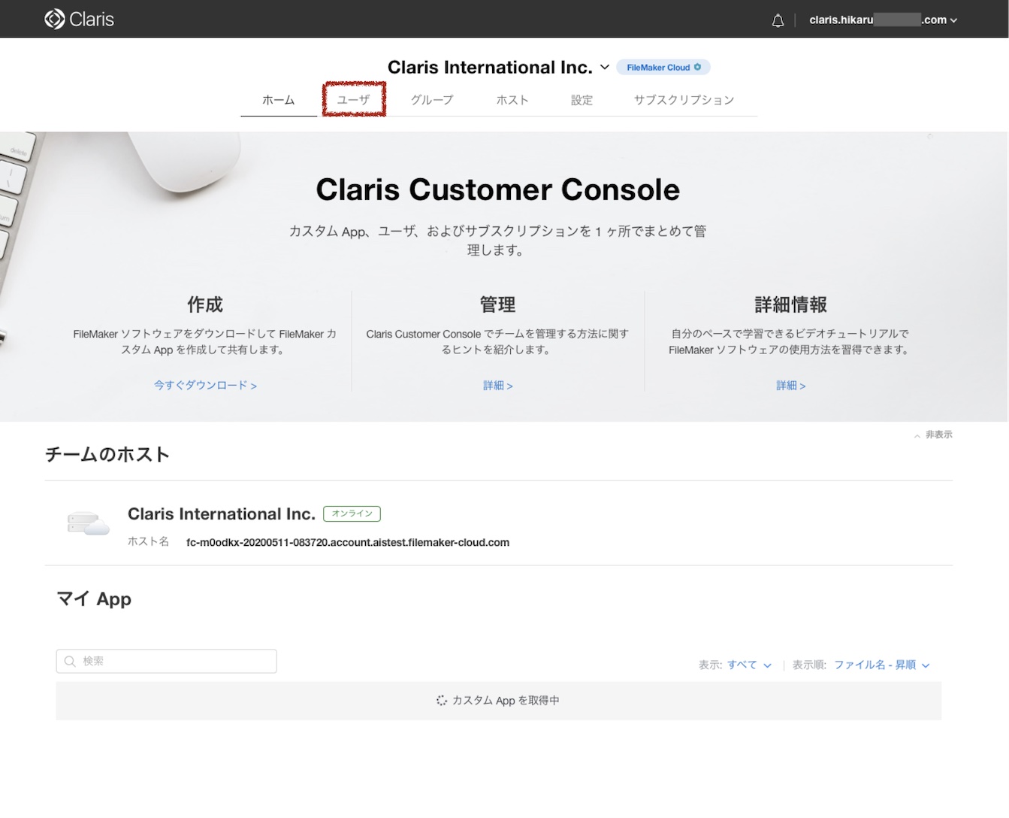Collapse the banner with 非表示

933,435
